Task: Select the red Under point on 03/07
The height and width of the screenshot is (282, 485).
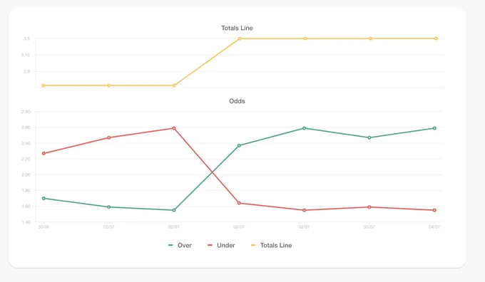Action: tap(369, 207)
